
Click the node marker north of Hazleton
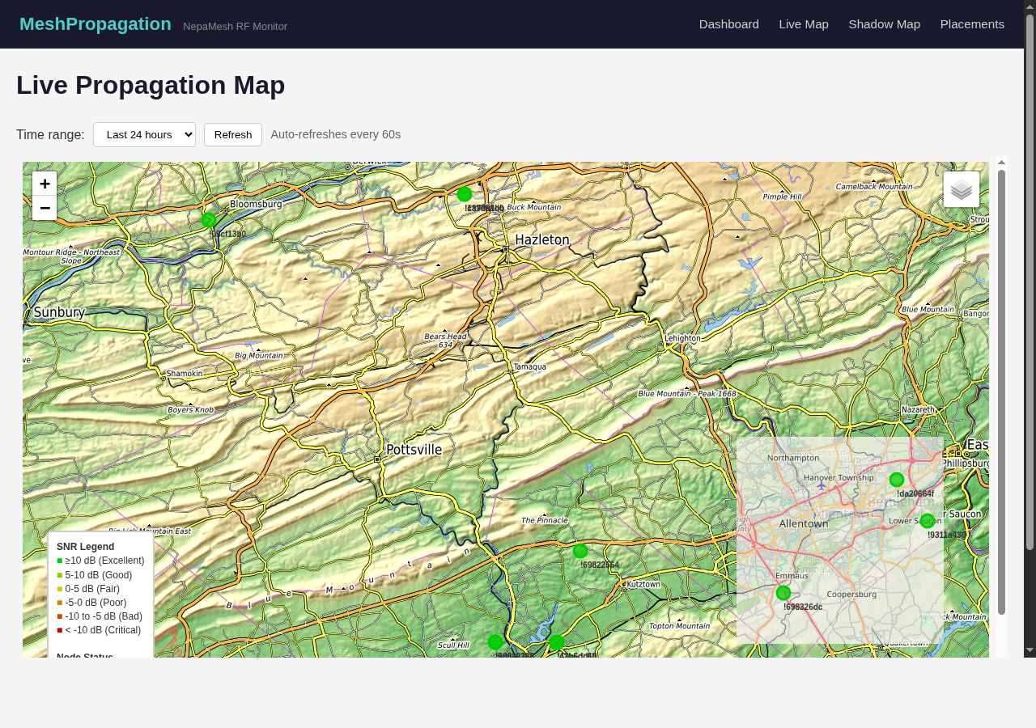[x=463, y=194]
